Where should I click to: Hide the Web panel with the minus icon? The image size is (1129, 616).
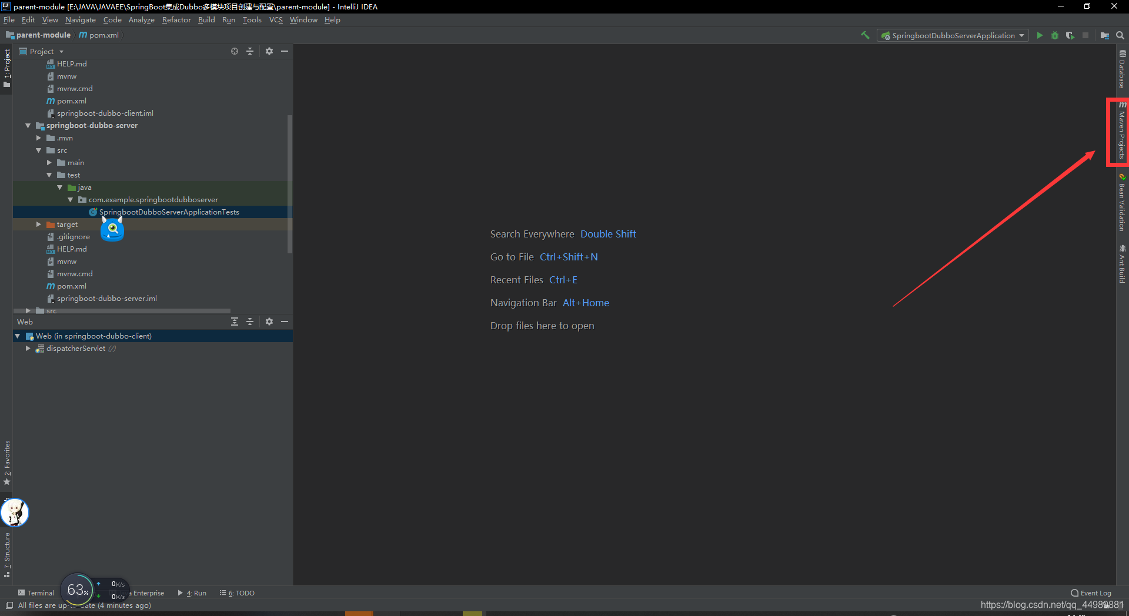pyautogui.click(x=285, y=322)
